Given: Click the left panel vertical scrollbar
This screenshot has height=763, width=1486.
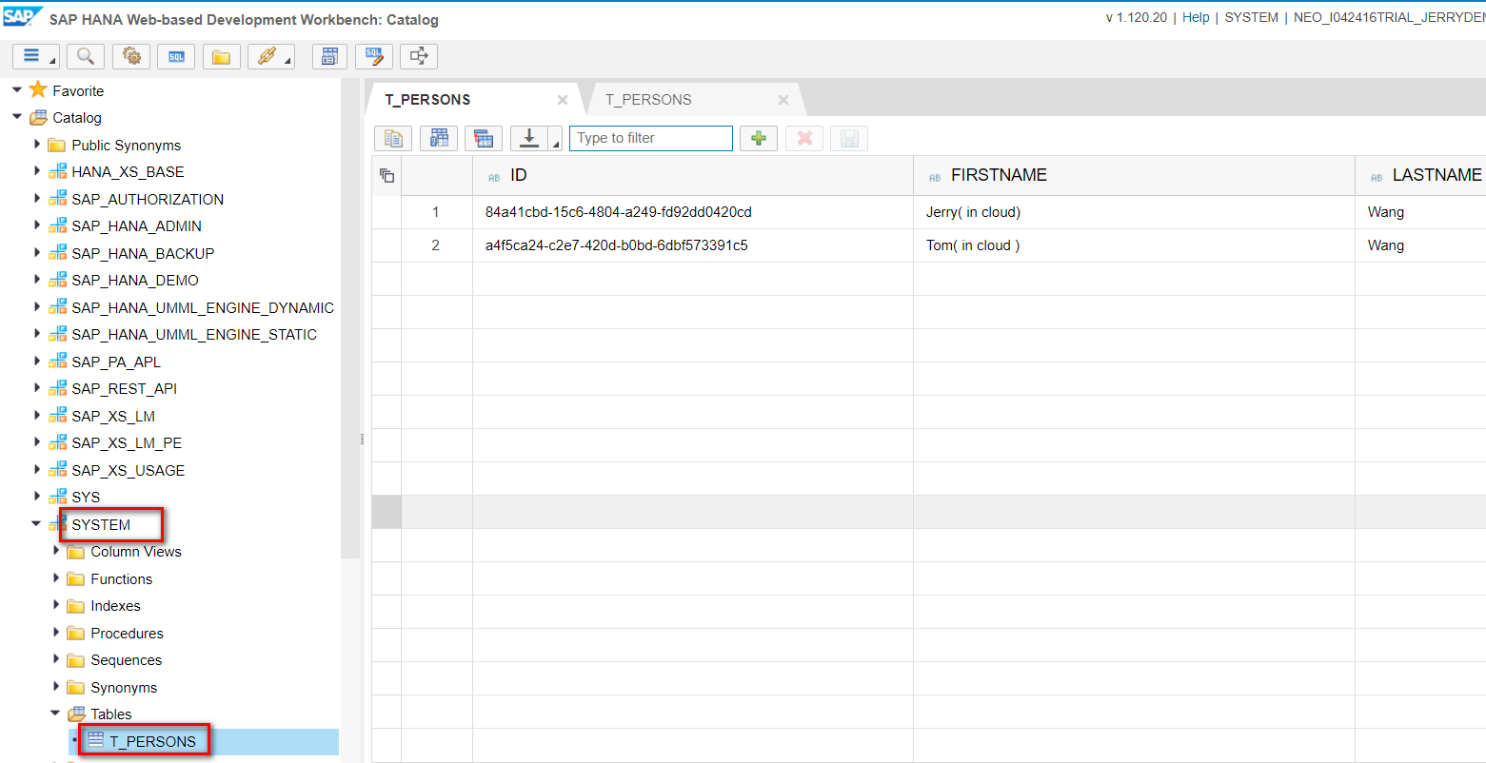Looking at the screenshot, I should (350, 319).
